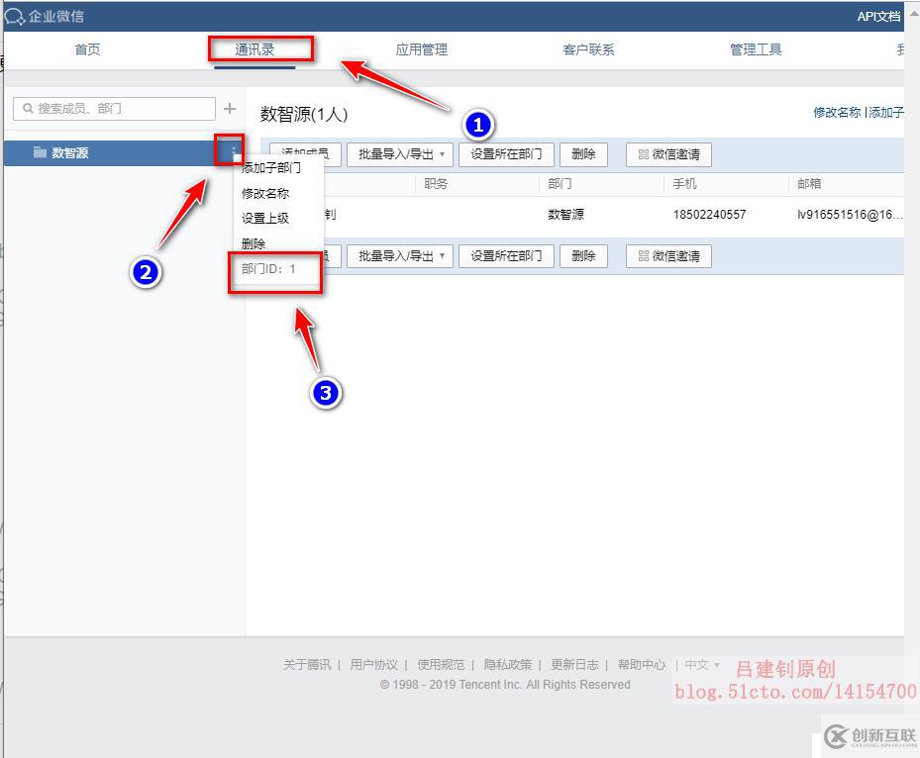The height and width of the screenshot is (758, 920).
Task: Open the lower 批量导入/导出 dropdown
Action: (x=399, y=256)
